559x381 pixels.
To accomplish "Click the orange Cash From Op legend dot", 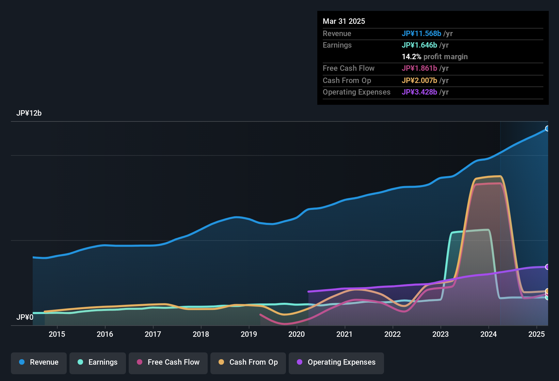I will point(221,362).
